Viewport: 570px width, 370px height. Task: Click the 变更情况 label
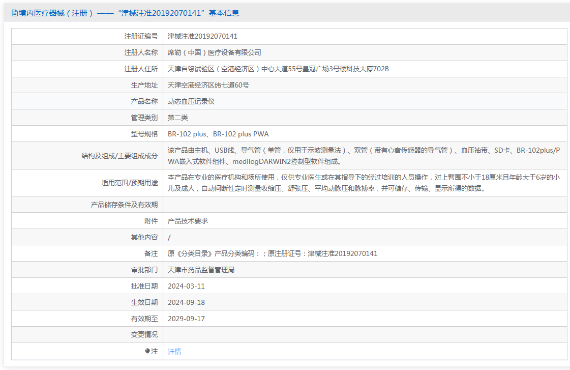pos(144,334)
